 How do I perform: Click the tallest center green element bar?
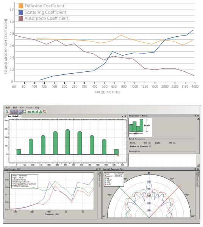click(x=67, y=142)
